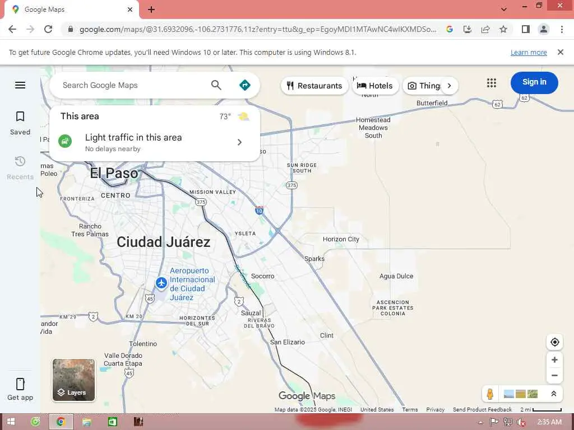Screen dimensions: 574x430
Task: Click the Chrome taskbar icon
Action: [x=61, y=422]
